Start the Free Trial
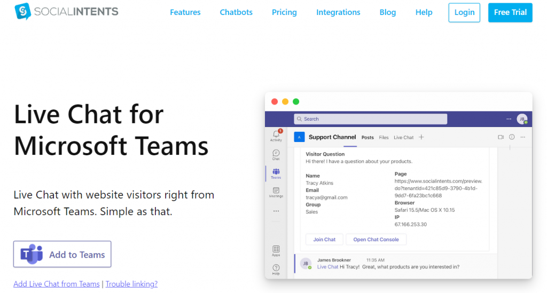Viewport: 547px width, 293px height. pyautogui.click(x=510, y=13)
